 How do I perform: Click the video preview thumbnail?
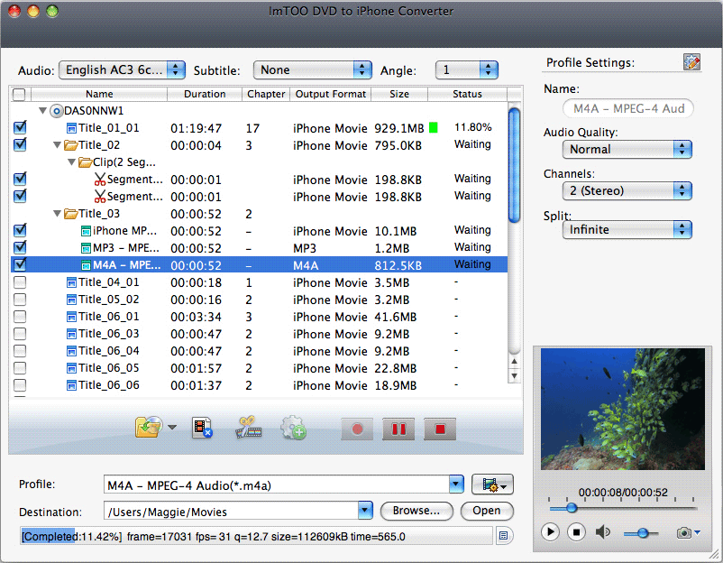622,409
